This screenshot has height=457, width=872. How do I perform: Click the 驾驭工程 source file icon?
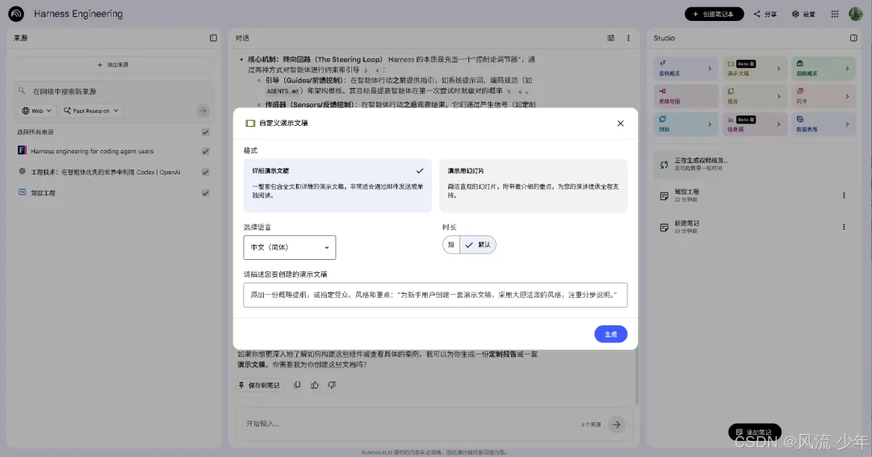22,192
